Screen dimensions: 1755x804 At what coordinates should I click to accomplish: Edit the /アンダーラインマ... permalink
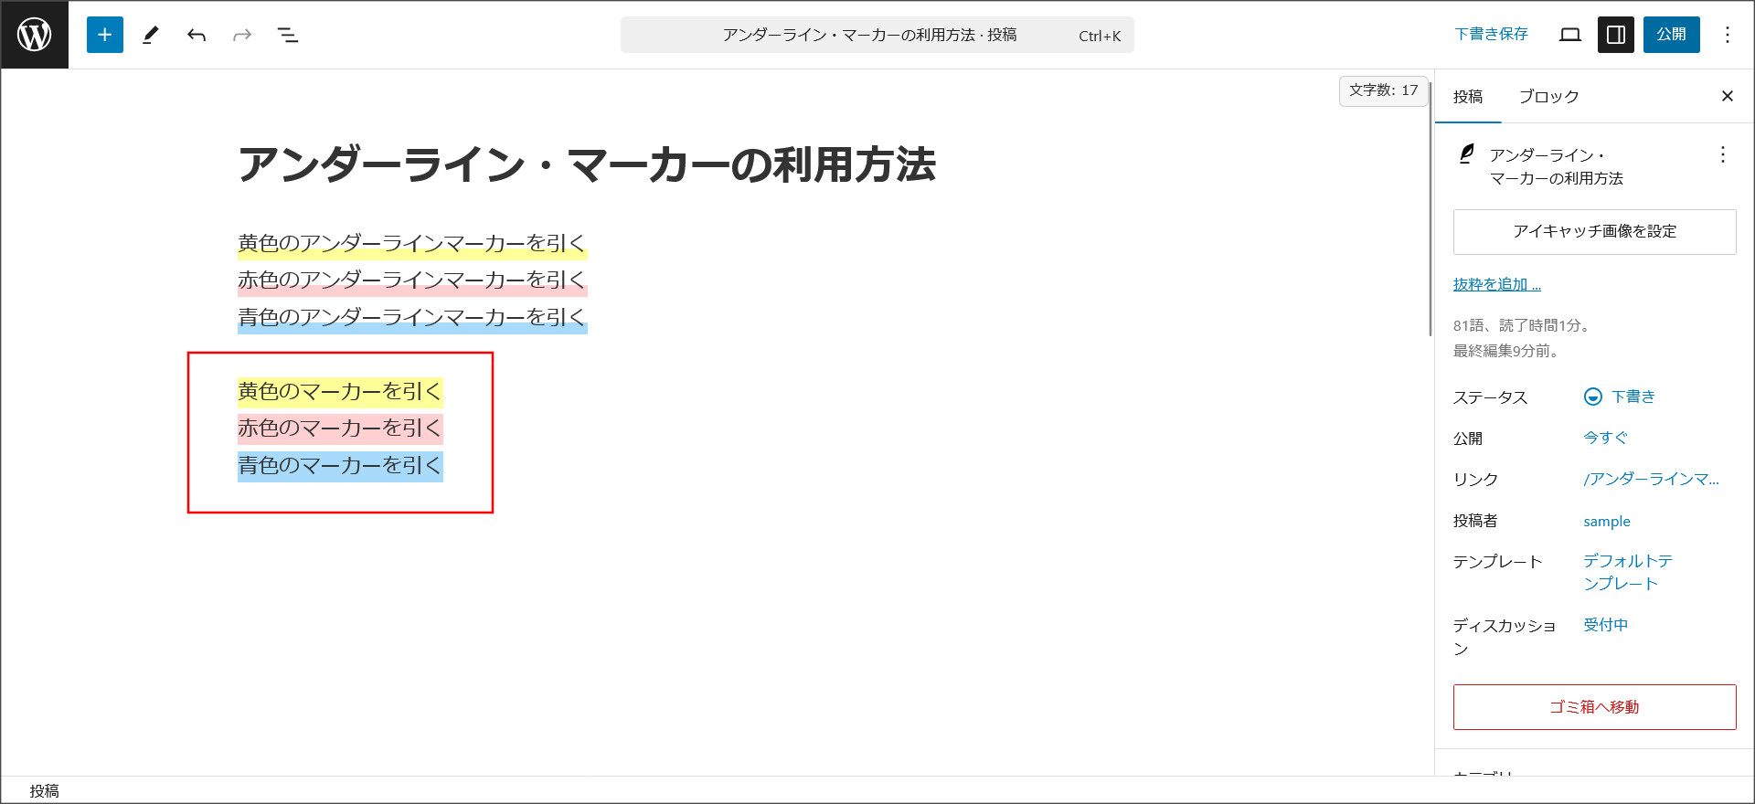[x=1652, y=479]
